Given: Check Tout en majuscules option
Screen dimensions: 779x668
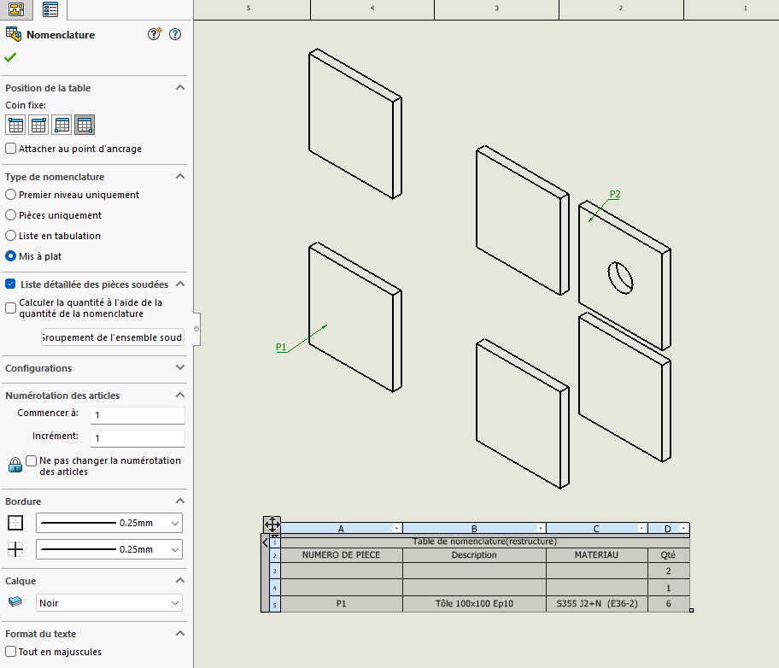Looking at the screenshot, I should pyautogui.click(x=11, y=652).
